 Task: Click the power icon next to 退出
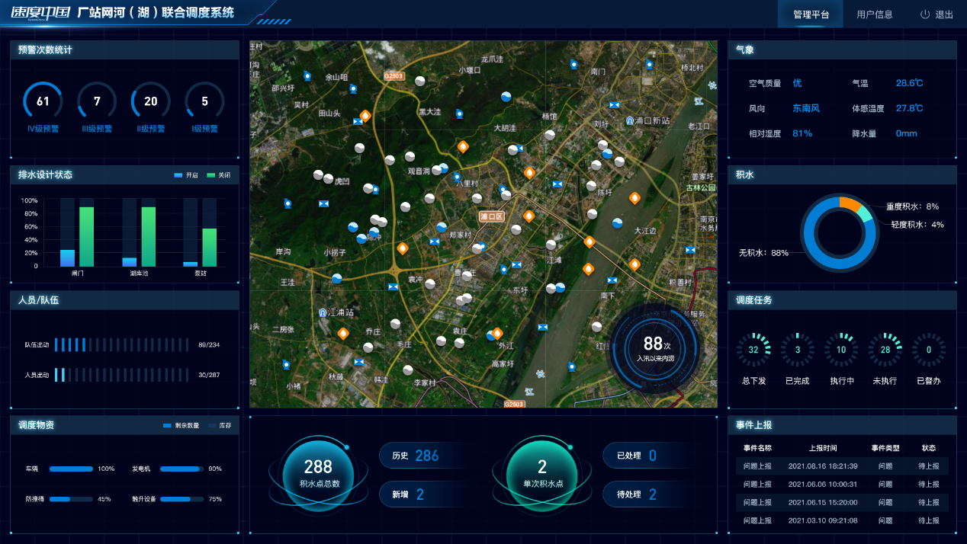[x=925, y=14]
